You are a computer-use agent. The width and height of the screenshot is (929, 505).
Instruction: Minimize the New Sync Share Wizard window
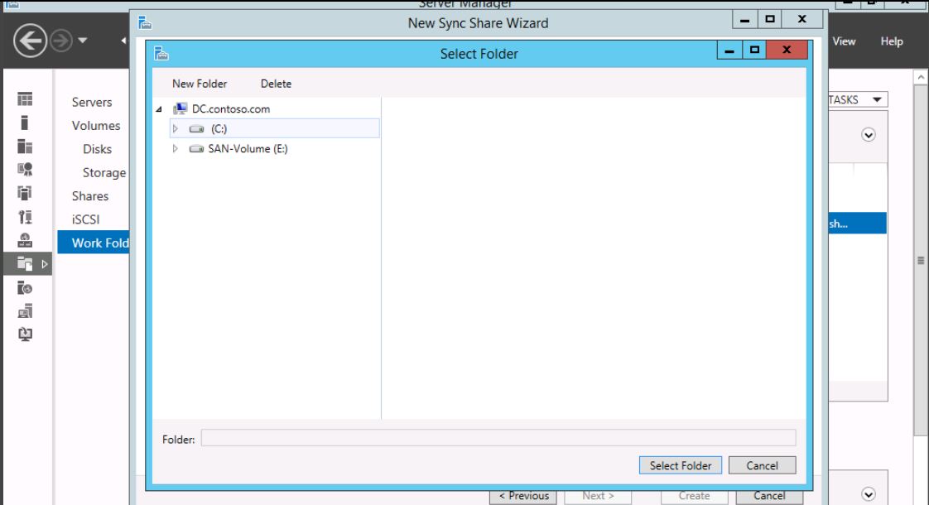744,19
